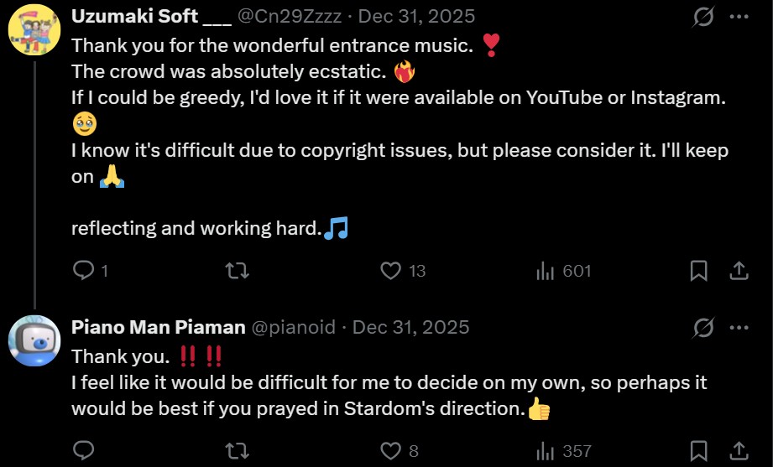Reply to Piano Man Piaman's tweet
The width and height of the screenshot is (773, 467).
[x=83, y=451]
